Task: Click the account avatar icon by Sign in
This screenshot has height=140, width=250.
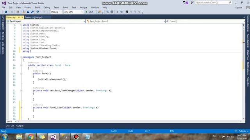Action: coord(248,7)
